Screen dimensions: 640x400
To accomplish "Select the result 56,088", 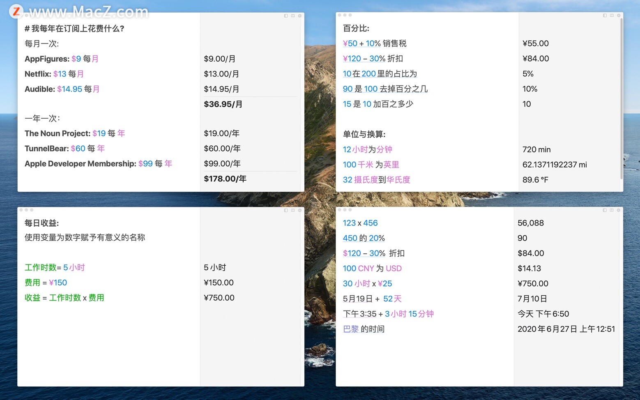I will [531, 223].
